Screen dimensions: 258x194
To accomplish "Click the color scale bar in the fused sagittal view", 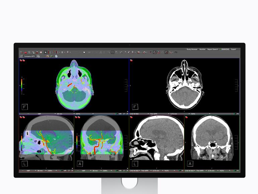I will (22, 143).
